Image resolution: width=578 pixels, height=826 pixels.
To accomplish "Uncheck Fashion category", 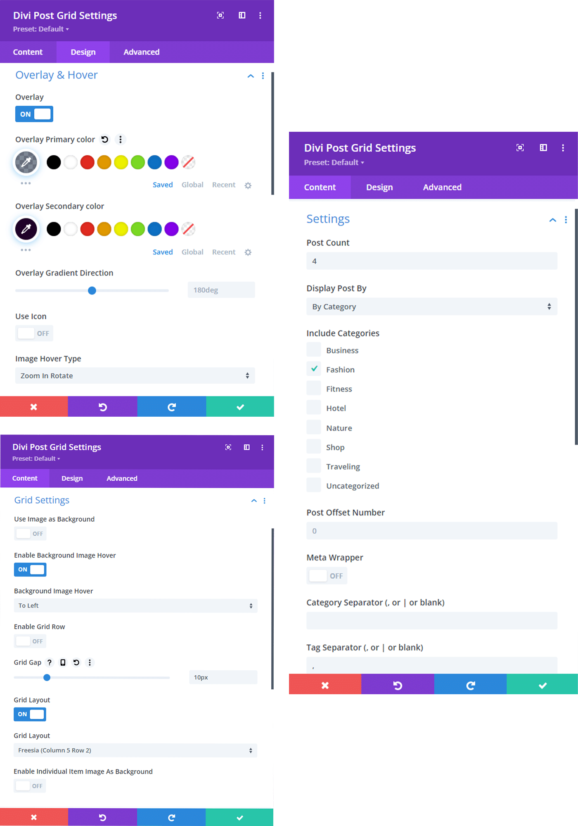I will 314,369.
